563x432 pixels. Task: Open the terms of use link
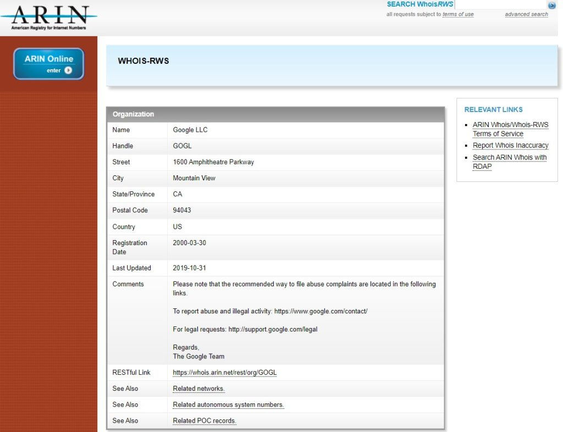coord(458,14)
